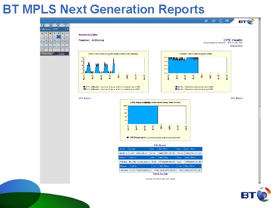The image size is (277, 208).
Task: Click the 'CPE Health' report title
Action: coord(233,40)
